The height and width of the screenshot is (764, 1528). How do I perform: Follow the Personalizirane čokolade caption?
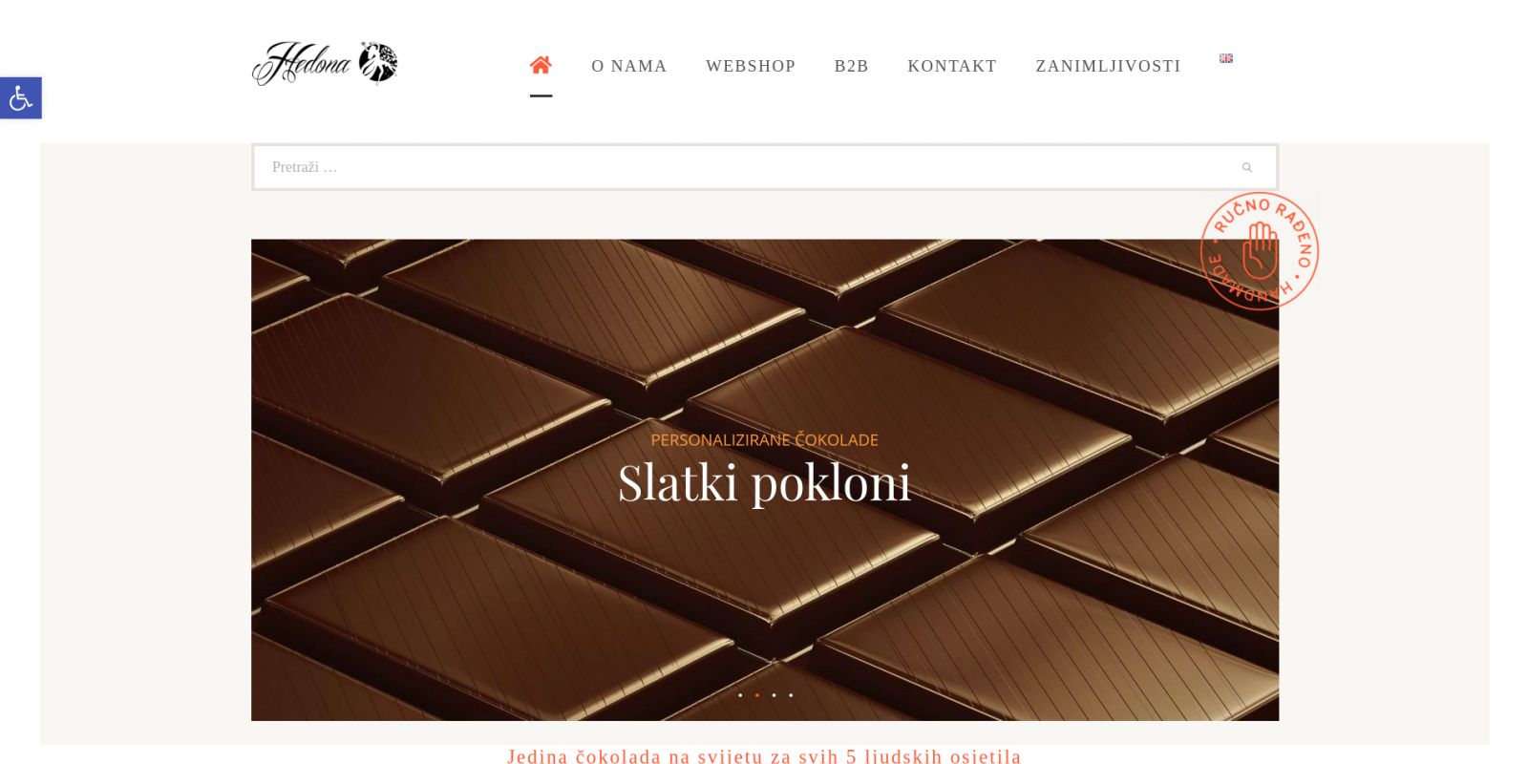[x=764, y=440]
